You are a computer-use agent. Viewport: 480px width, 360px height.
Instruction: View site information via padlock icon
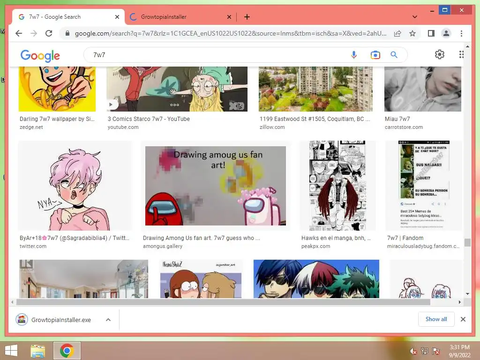click(x=67, y=33)
